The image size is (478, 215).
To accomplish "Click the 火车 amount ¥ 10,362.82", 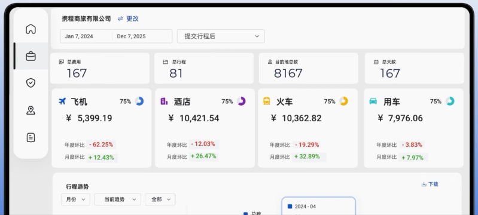I will (x=296, y=118).
